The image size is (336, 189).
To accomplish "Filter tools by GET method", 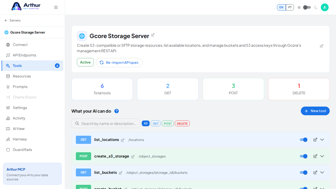I will pyautogui.click(x=156, y=123).
